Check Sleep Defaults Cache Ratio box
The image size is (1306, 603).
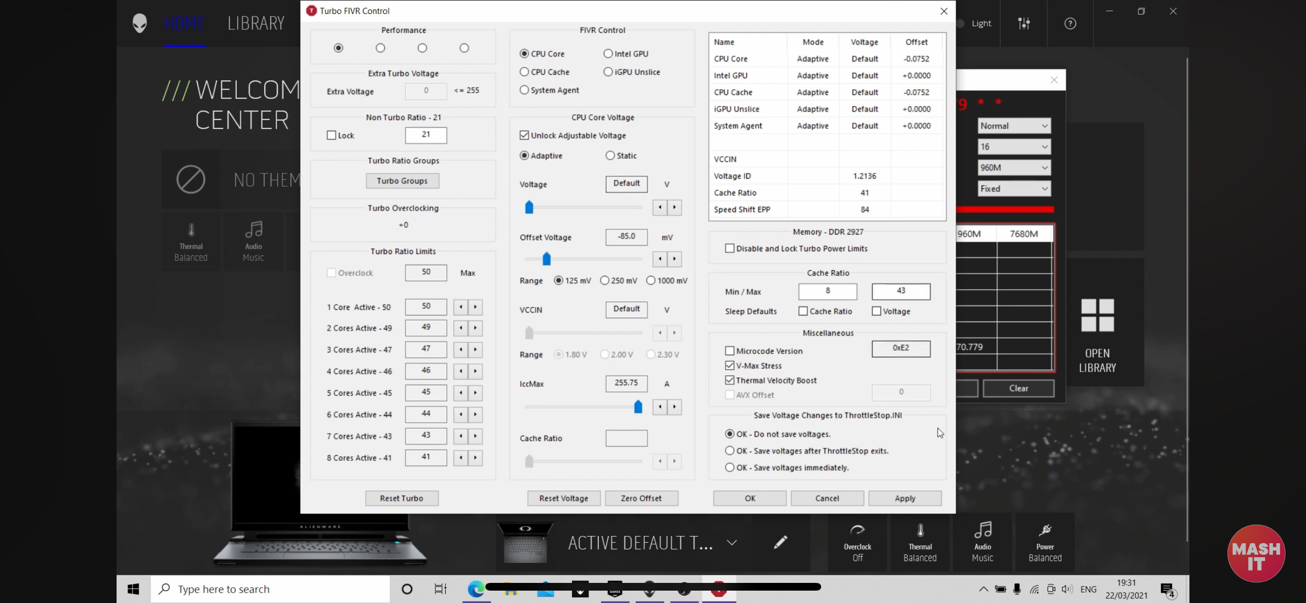point(803,311)
